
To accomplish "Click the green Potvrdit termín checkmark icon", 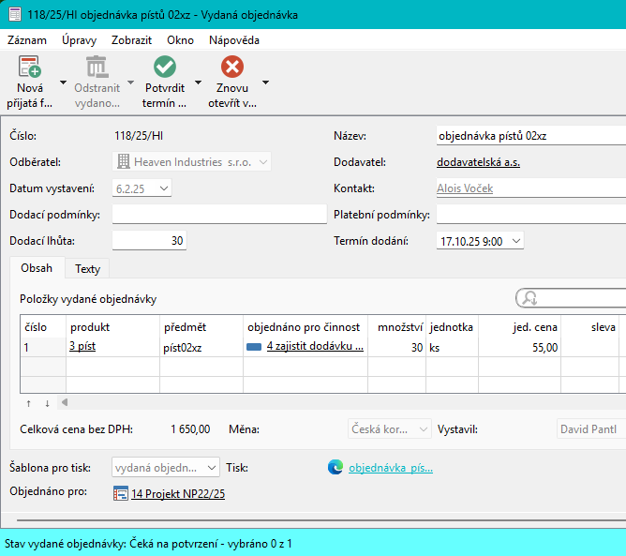I will (x=165, y=68).
